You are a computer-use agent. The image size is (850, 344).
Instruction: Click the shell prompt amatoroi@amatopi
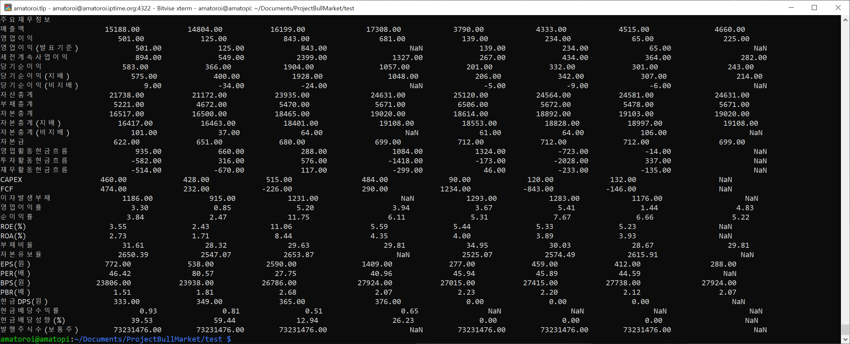tap(35, 339)
